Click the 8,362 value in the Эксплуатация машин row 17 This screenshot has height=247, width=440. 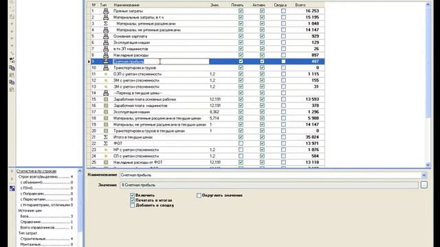214,112
